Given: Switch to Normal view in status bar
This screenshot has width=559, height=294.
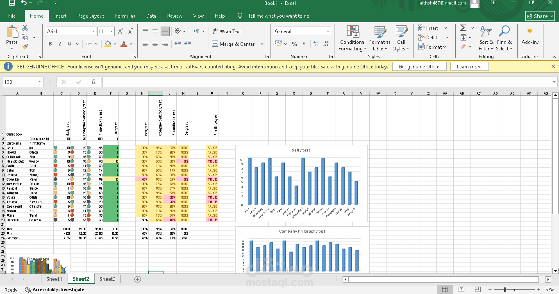Looking at the screenshot, I should coord(445,289).
